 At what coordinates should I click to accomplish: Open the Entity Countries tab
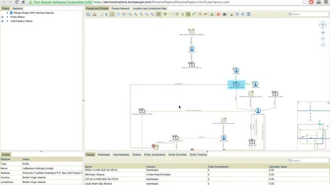point(177,155)
